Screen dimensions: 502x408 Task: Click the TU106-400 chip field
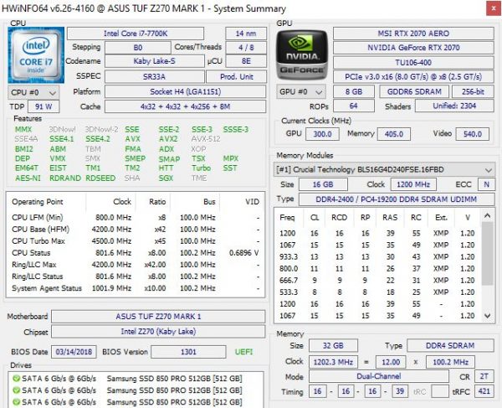click(413, 63)
